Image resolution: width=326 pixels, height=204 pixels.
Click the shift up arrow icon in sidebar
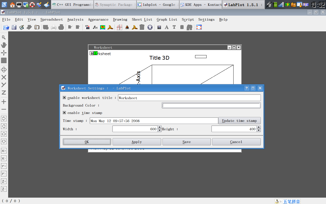[4, 134]
